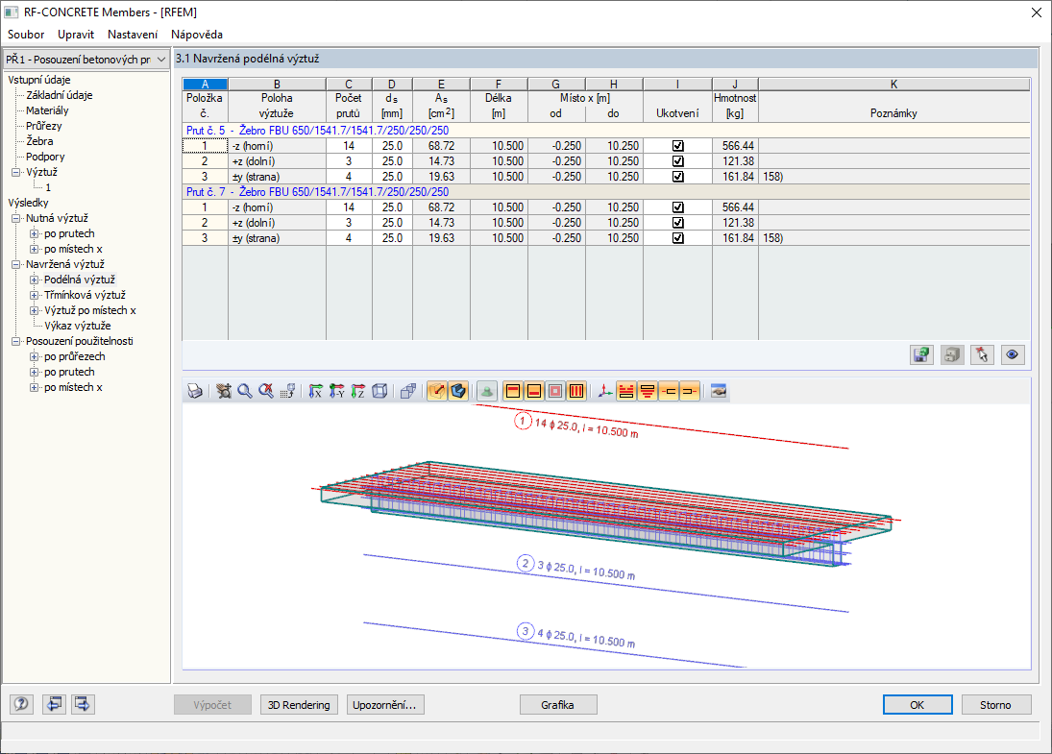Viewport: 1052px width, 754px height.
Task: Toggle the solid cross-section display icon
Action: [x=458, y=391]
